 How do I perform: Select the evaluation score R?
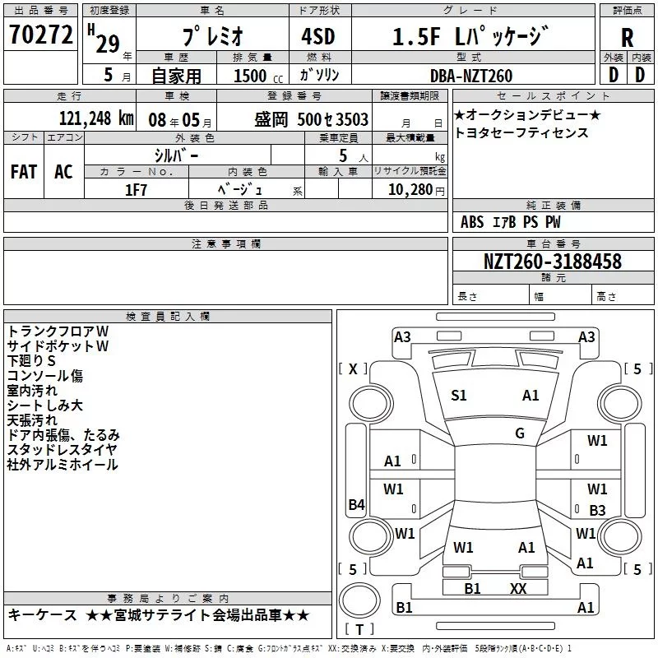coord(627,38)
